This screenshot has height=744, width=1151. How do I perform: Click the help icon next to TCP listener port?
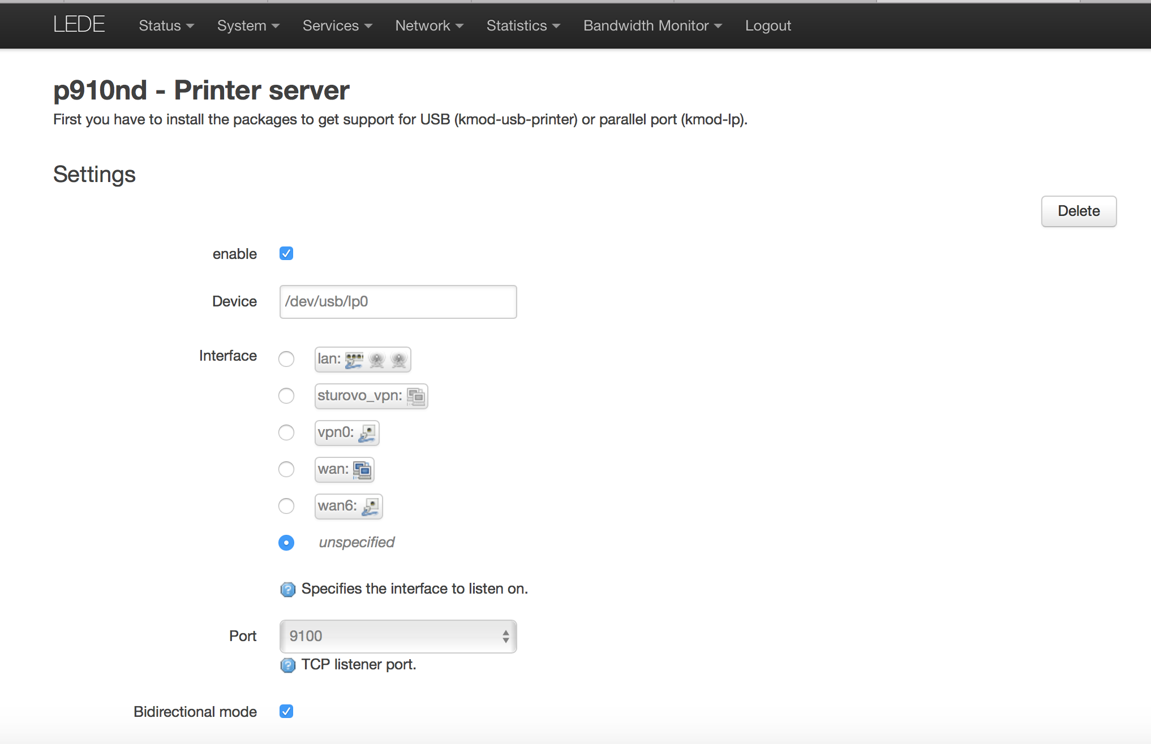[x=288, y=665]
